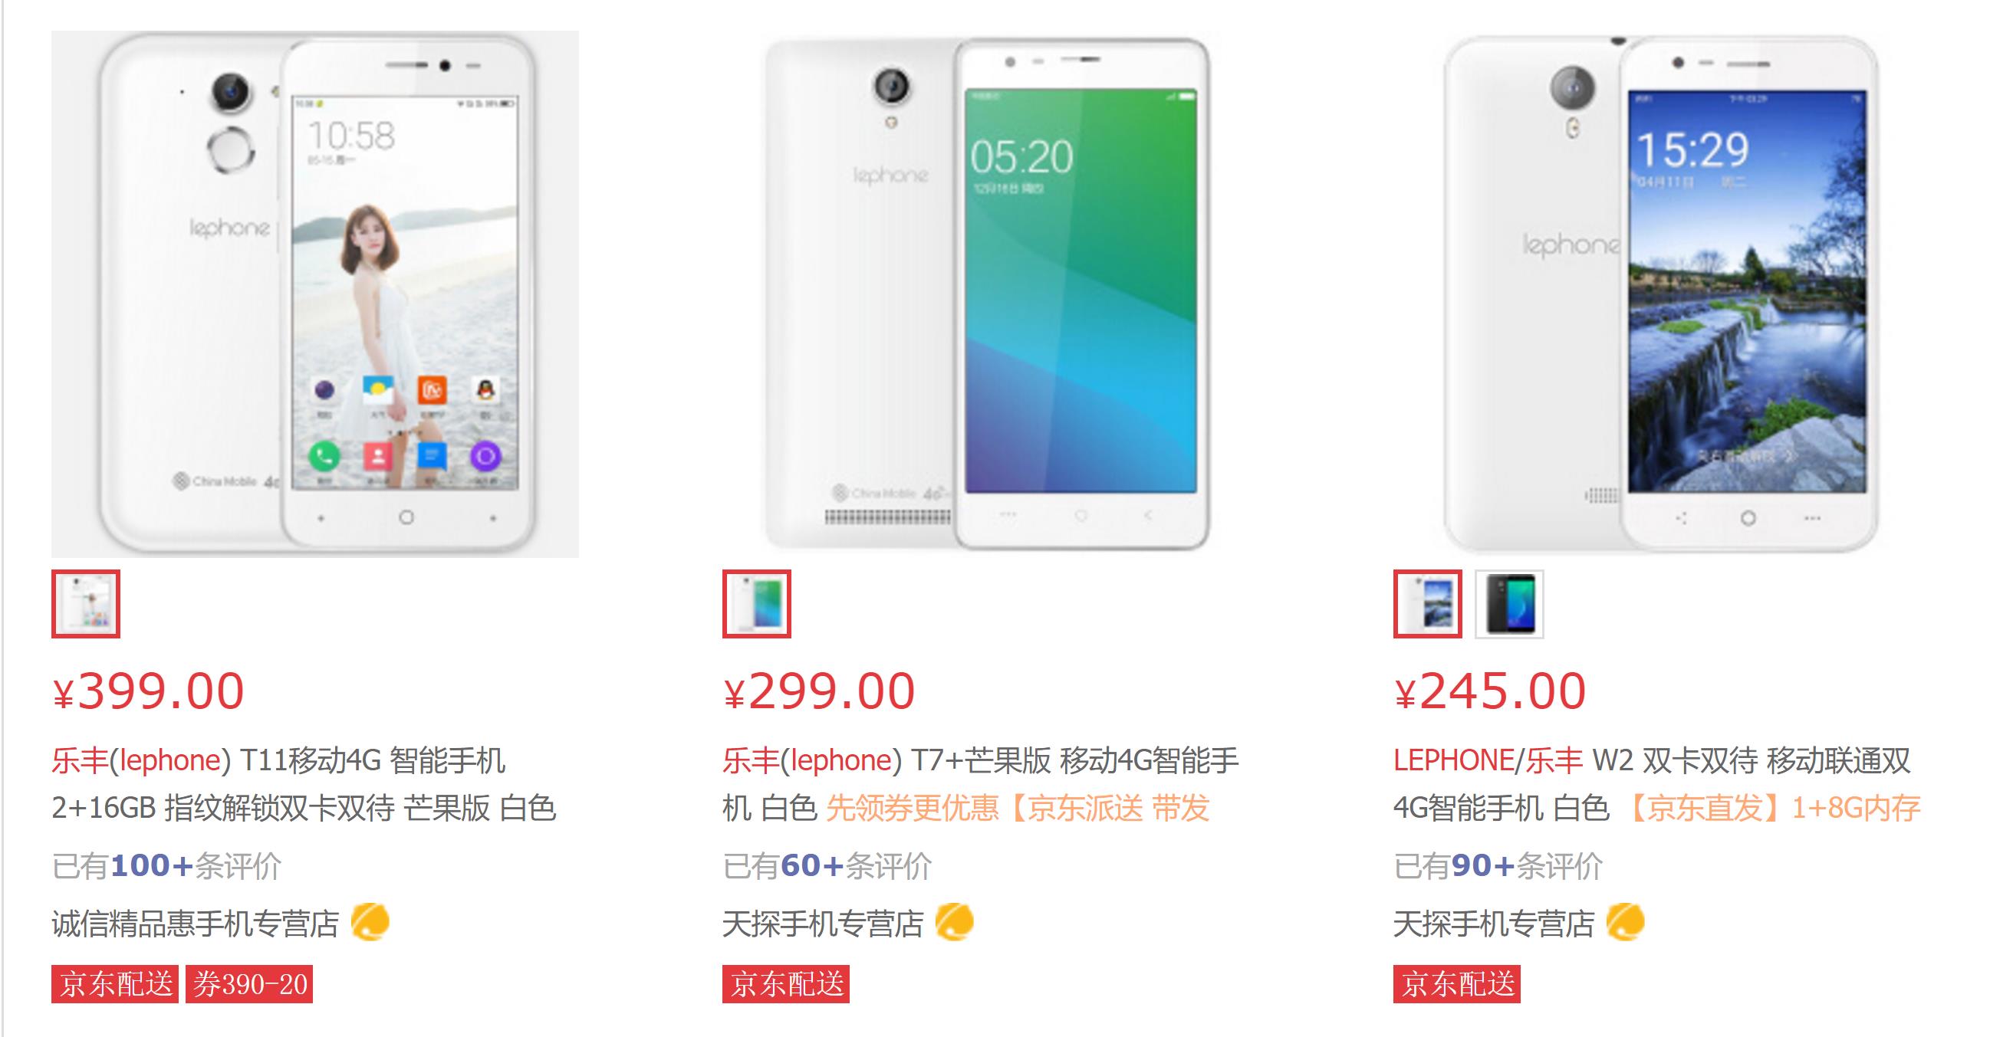Switch to the black W2 color thumbnail

tap(1509, 604)
